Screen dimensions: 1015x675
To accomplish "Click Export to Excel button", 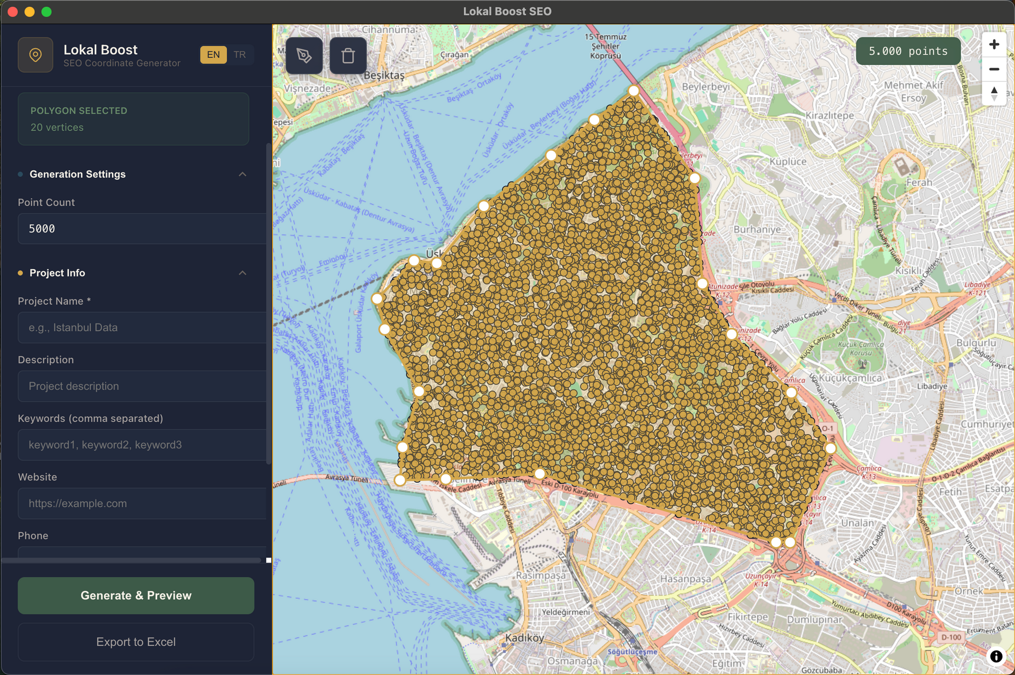I will click(136, 642).
